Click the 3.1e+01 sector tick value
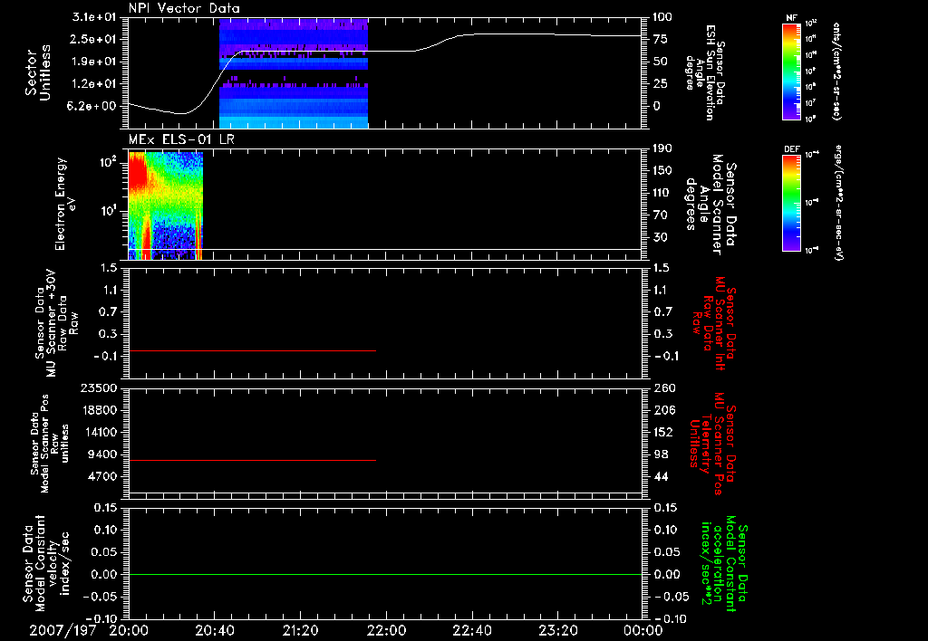This screenshot has width=928, height=641. pos(94,17)
